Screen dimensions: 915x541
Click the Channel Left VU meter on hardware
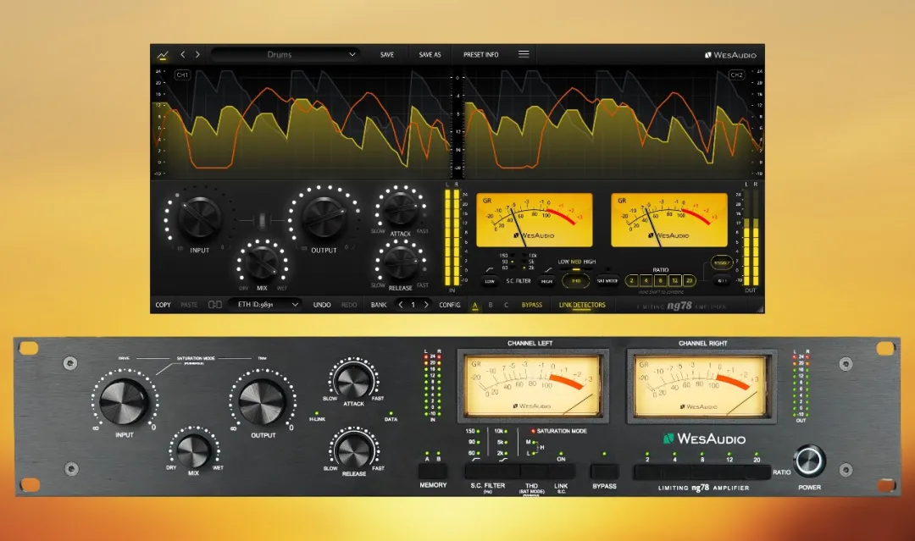[x=533, y=386]
